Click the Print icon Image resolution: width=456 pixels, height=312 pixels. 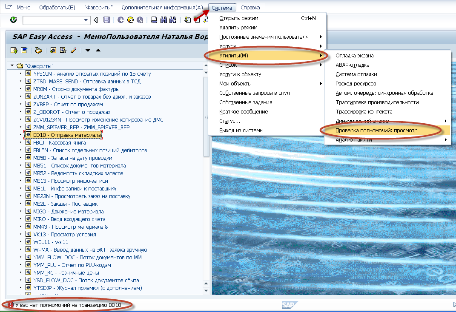[x=155, y=20]
